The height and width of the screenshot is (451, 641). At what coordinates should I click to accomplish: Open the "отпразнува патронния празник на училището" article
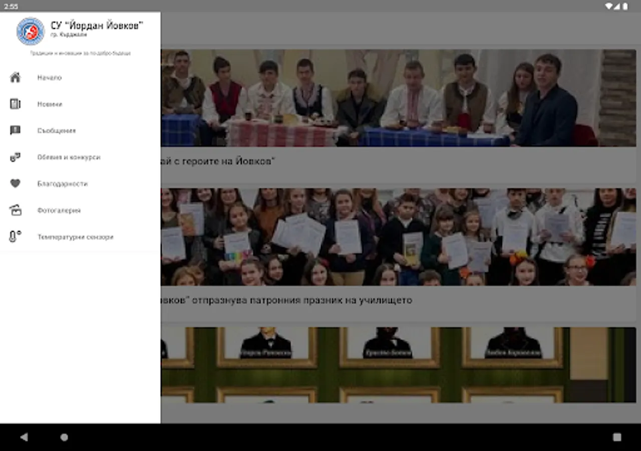(287, 301)
